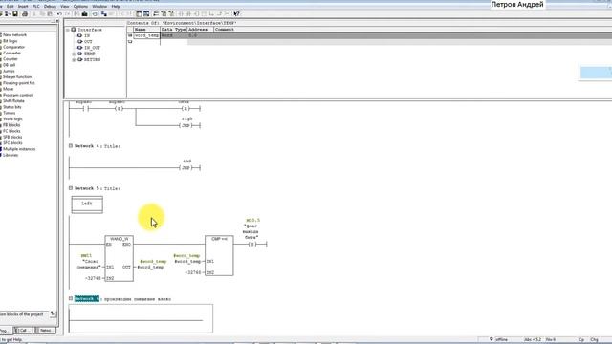Click the Save toolbar icon
The height and width of the screenshot is (344, 612).
click(15, 14)
